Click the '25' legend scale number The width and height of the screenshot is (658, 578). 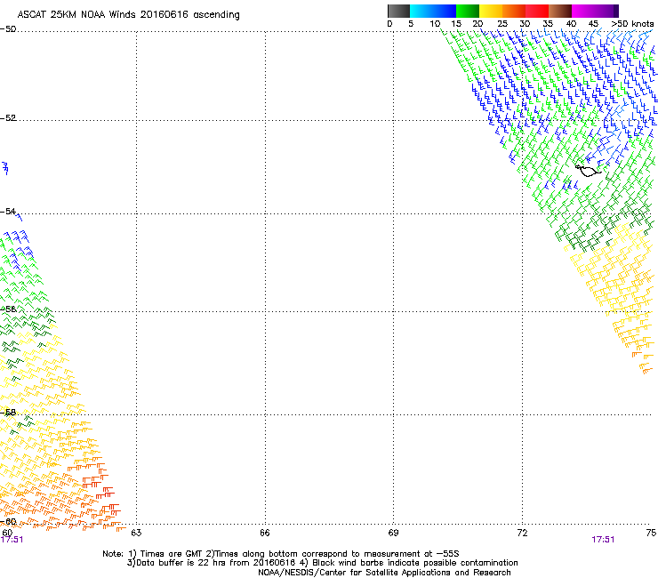point(502,24)
